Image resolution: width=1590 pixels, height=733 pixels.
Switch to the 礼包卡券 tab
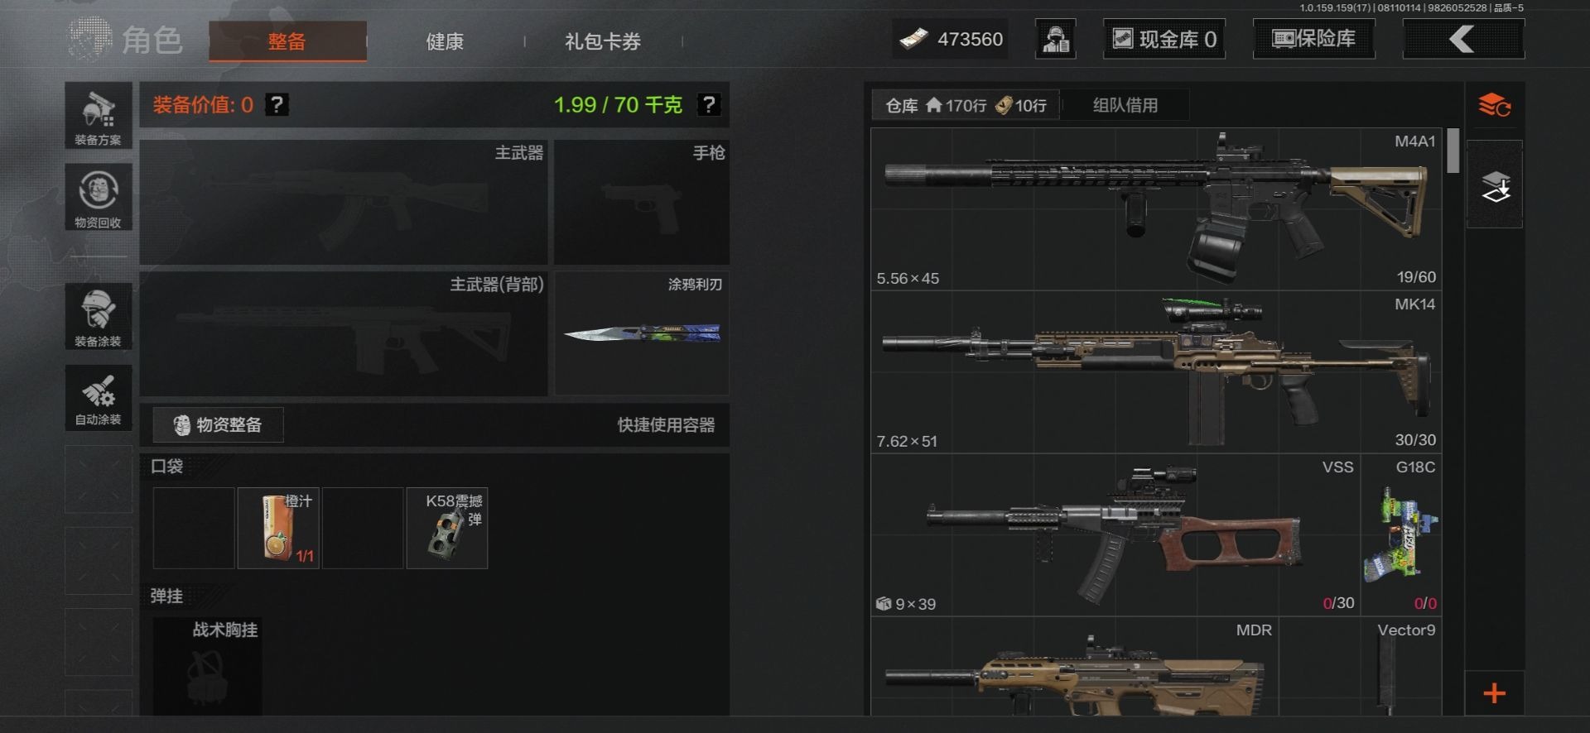603,41
